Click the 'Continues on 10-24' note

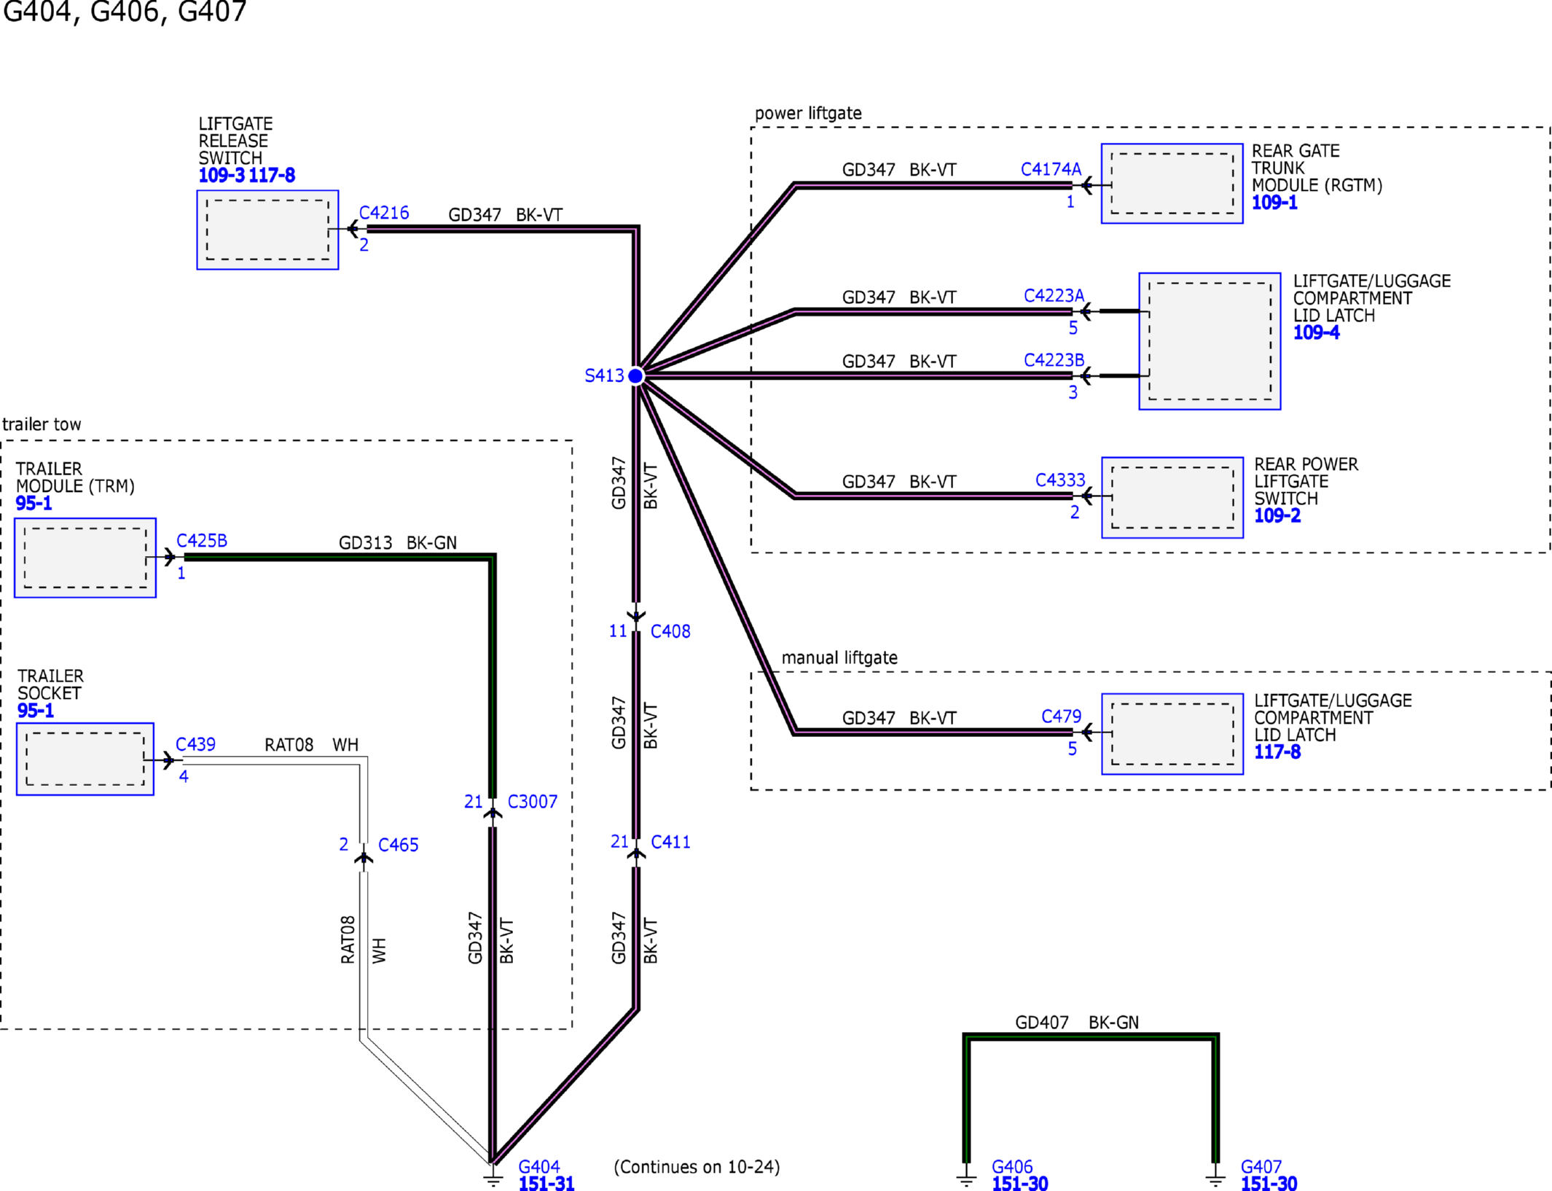coord(697,1167)
